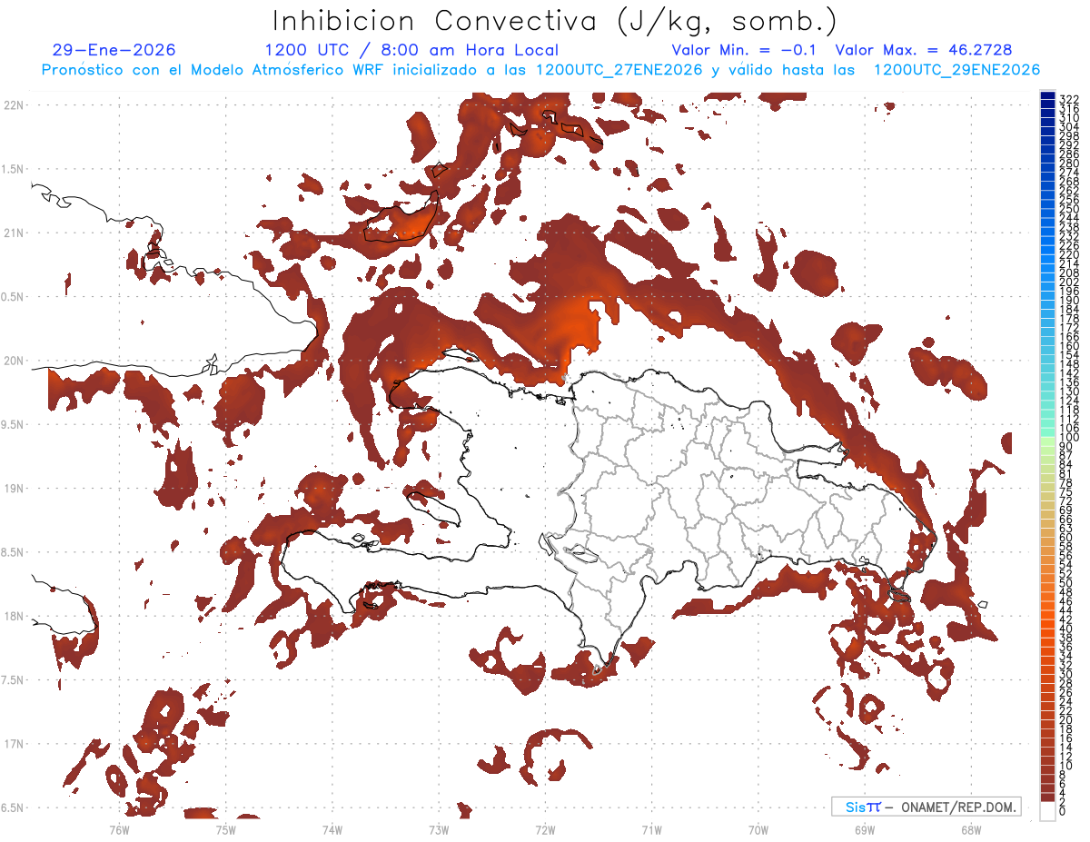This screenshot has width=1090, height=842.
Task: Click the '21N' latitude label
Action: [x=15, y=233]
